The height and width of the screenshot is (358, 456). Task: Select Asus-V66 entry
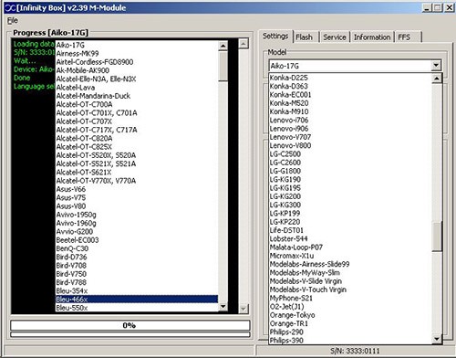[137, 189]
